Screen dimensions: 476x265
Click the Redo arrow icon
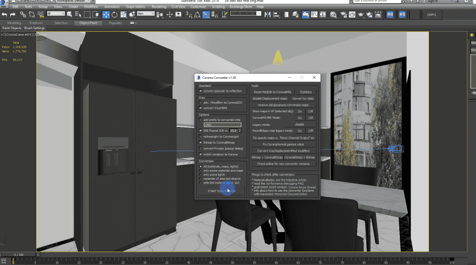(12, 15)
